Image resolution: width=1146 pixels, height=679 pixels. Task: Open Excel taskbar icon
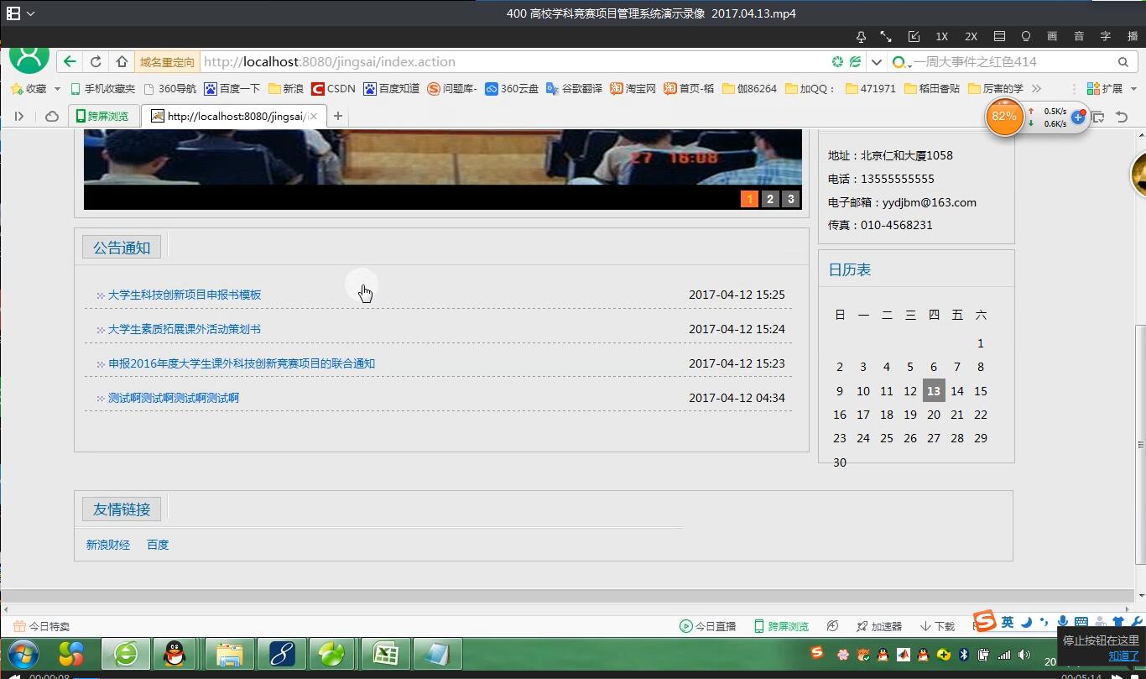[x=385, y=655]
